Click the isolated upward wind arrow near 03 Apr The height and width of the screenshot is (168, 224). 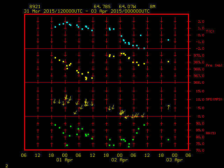(x=168, y=107)
